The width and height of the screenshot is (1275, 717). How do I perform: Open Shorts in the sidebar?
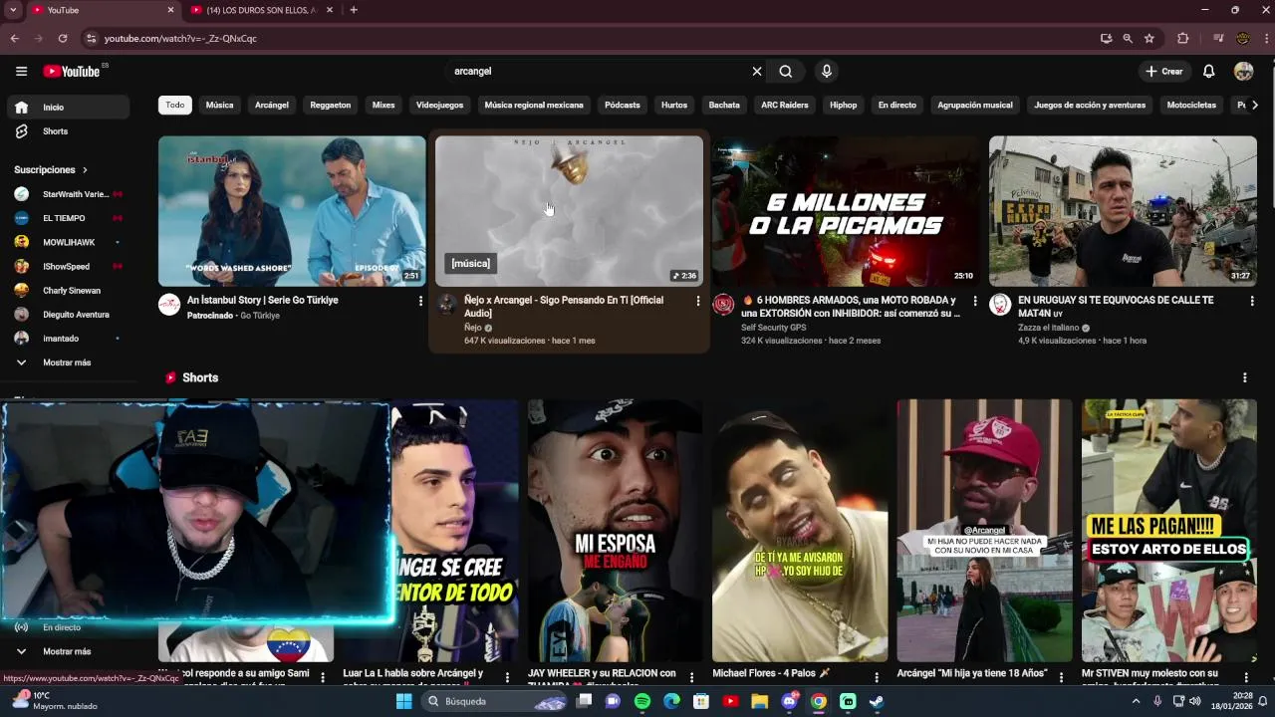68,131
